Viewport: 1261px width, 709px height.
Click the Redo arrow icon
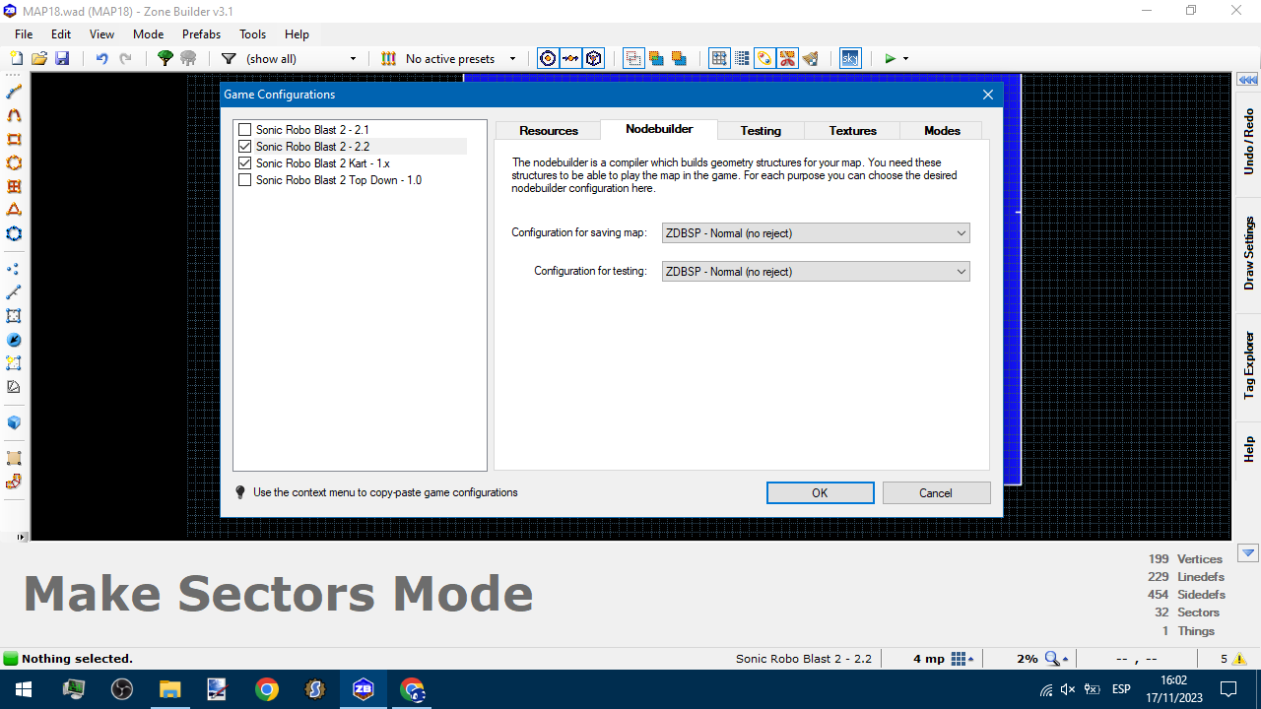click(x=125, y=59)
